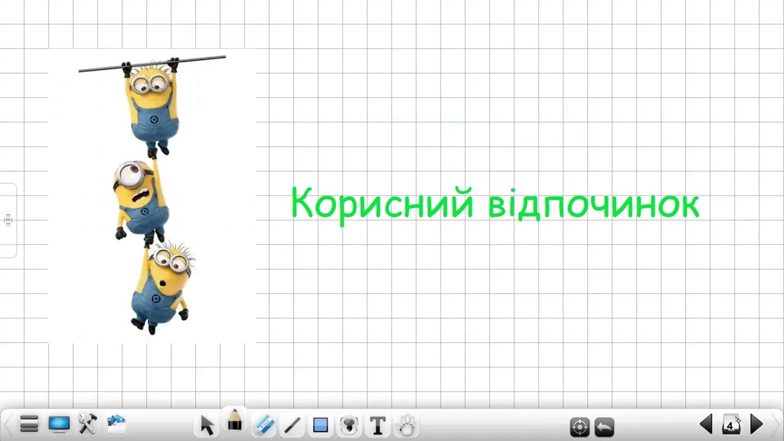Go to the next page
The height and width of the screenshot is (441, 784).
point(756,424)
